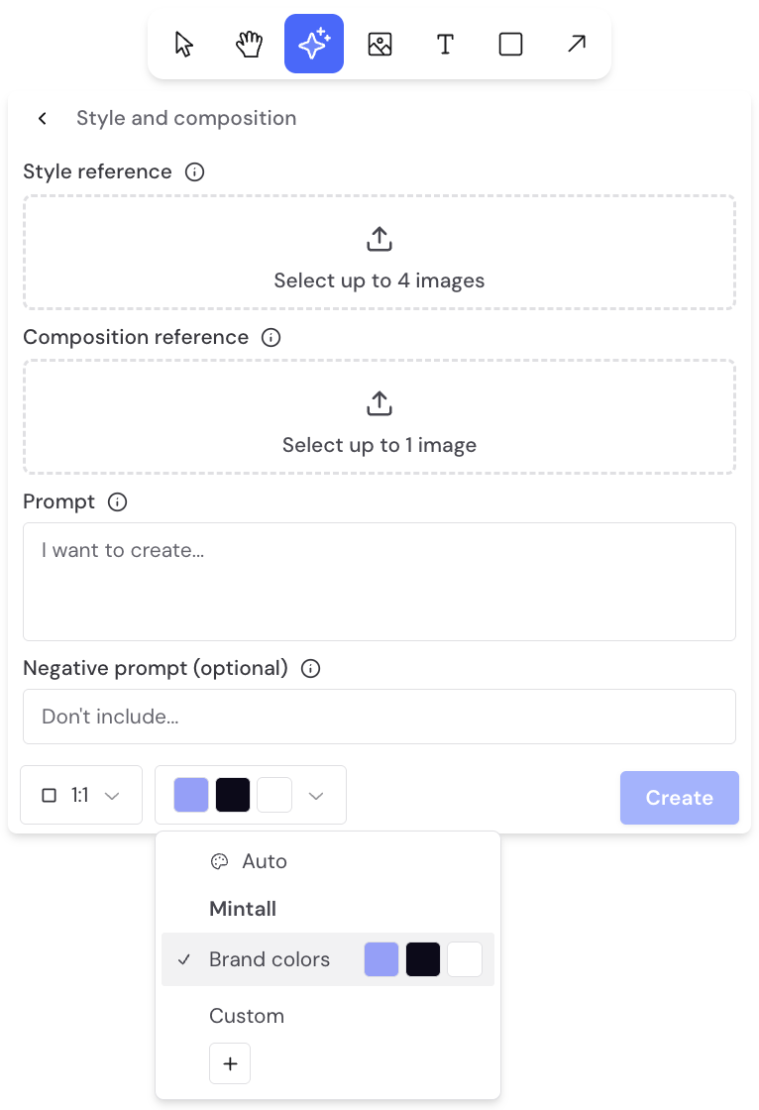Choose the image insert tool
Image resolution: width=759 pixels, height=1110 pixels.
380,44
